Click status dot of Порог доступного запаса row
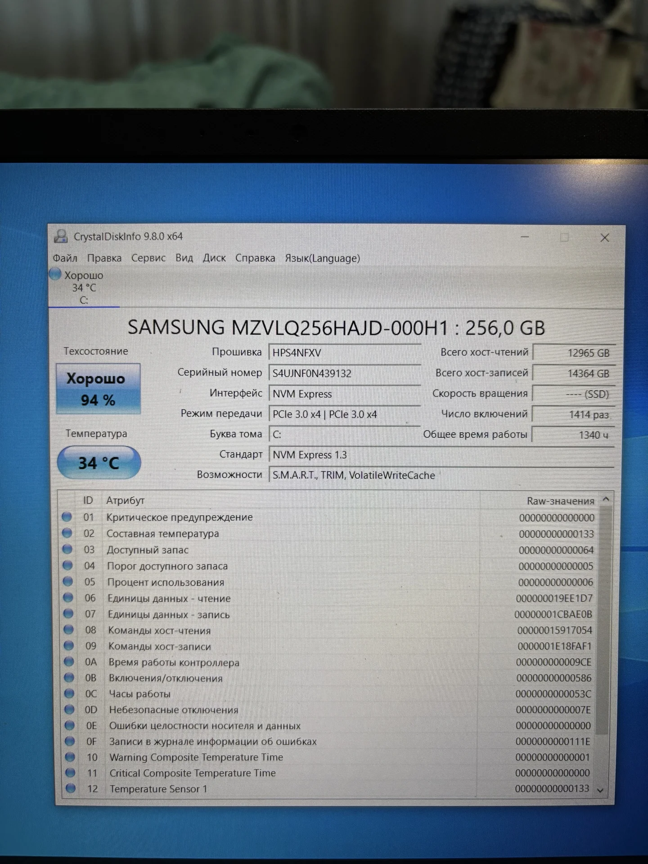Viewport: 648px width, 864px height. (67, 565)
